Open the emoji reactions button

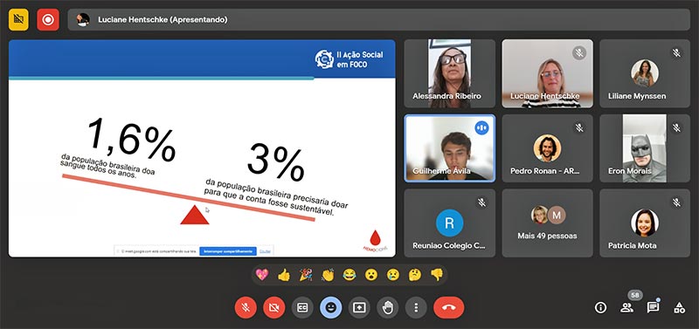point(331,308)
